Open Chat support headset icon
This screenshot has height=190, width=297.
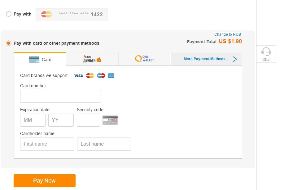(266, 52)
